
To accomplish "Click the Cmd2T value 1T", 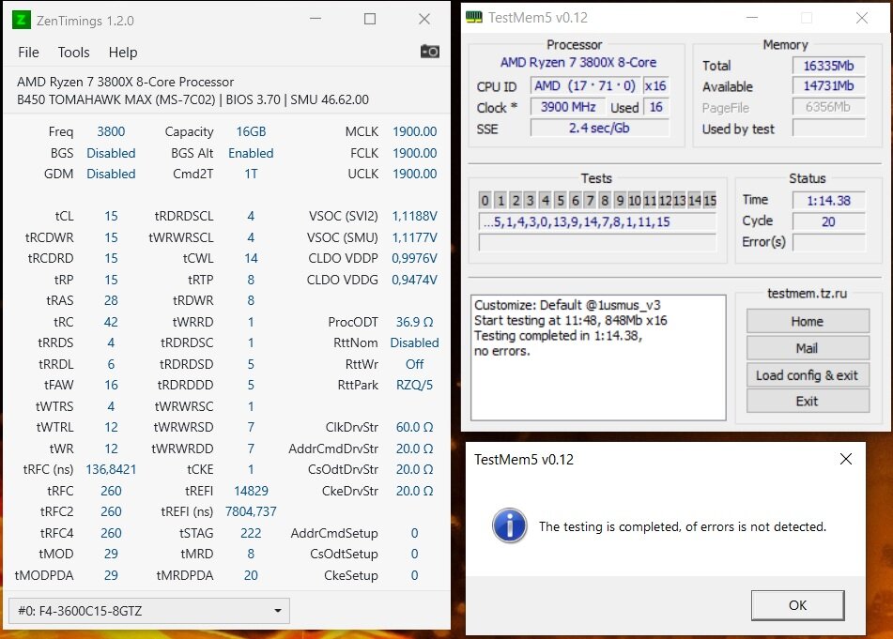I will 251,174.
